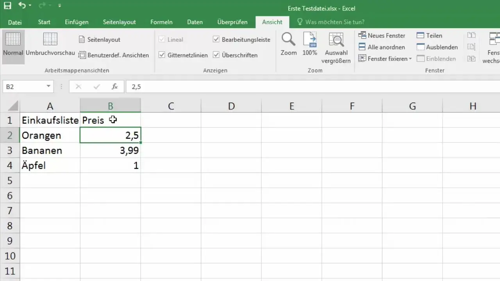Toggle the Bearbeitungsleiste checkbox
The width and height of the screenshot is (500, 281).
[216, 39]
